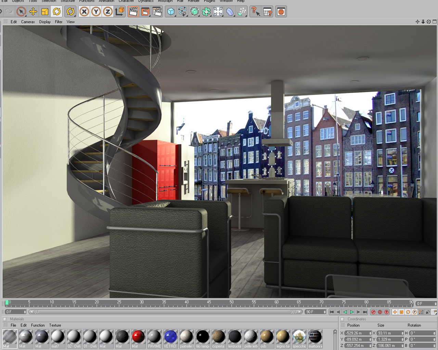Click the Render in Picture Viewer clapperboard icon
The height and width of the screenshot is (350, 438).
[145, 12]
